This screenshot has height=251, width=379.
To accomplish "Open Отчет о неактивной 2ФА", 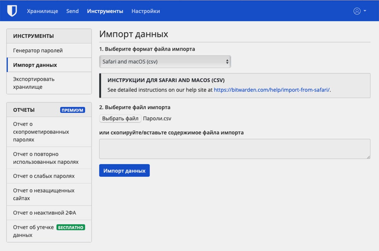I will pos(45,213).
